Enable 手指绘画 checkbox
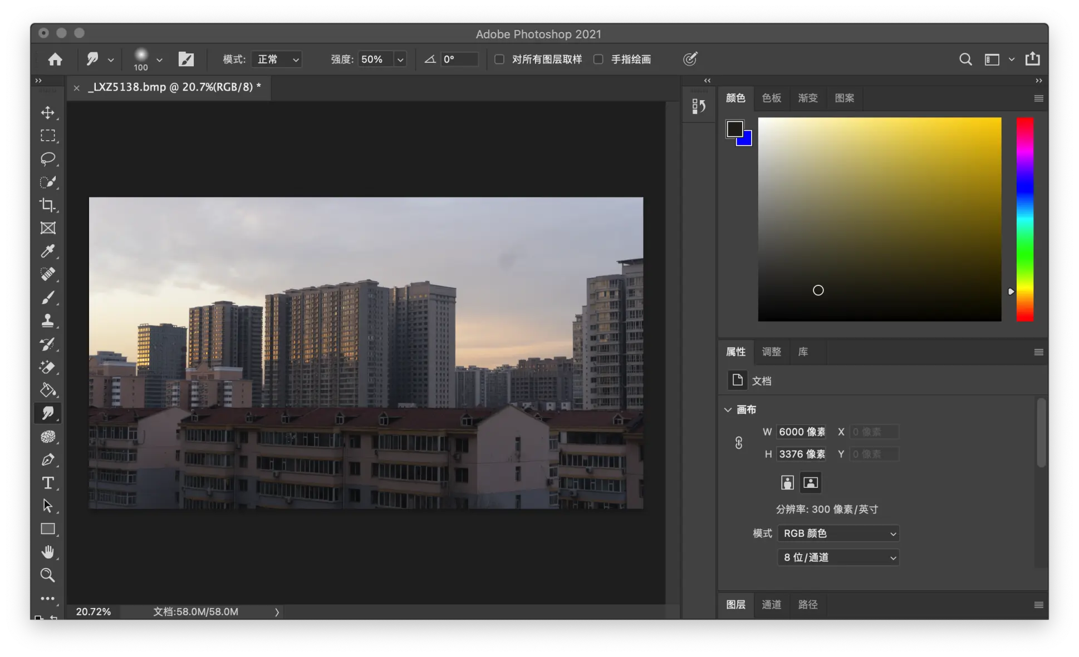The image size is (1079, 657). (x=599, y=59)
